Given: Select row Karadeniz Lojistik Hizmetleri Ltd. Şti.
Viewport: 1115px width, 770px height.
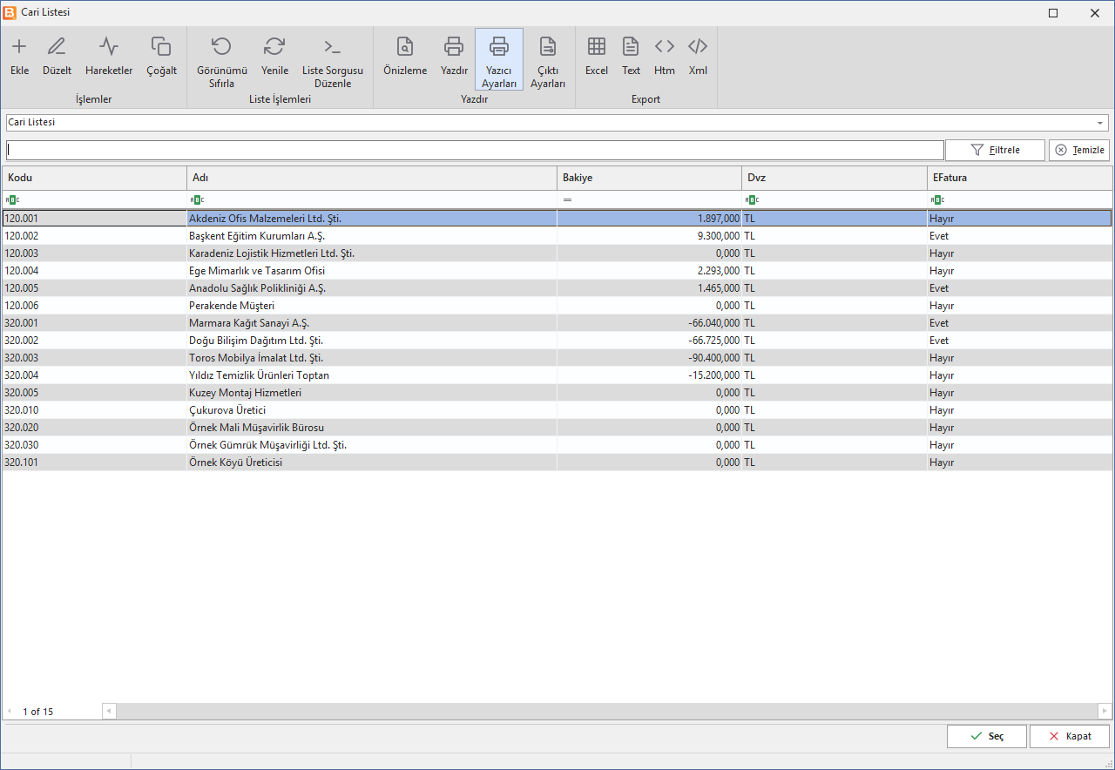Looking at the screenshot, I should [x=557, y=253].
